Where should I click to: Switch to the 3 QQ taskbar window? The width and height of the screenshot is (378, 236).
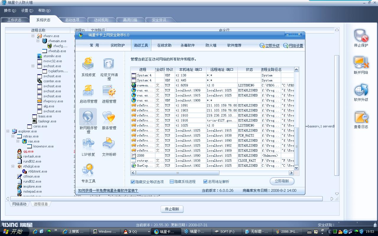[136, 232]
